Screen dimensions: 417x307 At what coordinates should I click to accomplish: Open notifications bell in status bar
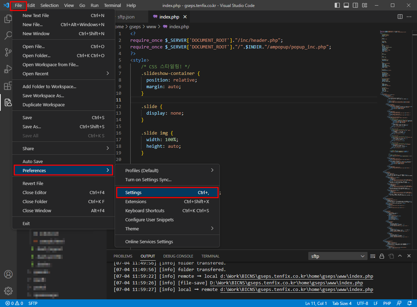[x=409, y=303]
